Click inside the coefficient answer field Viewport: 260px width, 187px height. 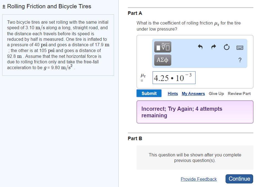(174, 78)
